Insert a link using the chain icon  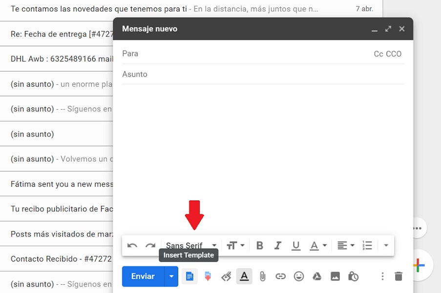[x=280, y=276]
